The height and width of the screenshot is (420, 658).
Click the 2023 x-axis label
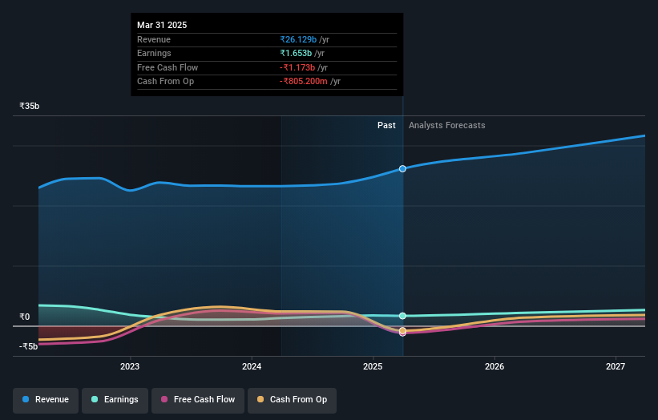tap(130, 367)
